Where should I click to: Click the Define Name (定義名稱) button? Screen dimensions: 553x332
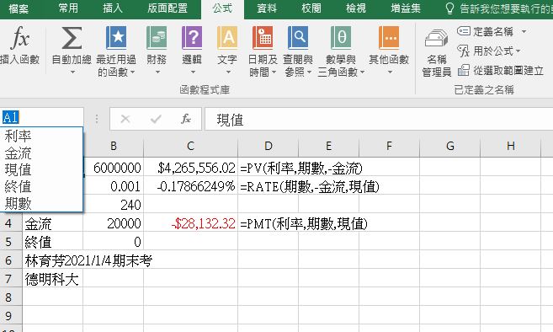point(486,31)
